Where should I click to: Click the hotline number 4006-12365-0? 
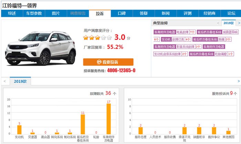(x=121, y=70)
